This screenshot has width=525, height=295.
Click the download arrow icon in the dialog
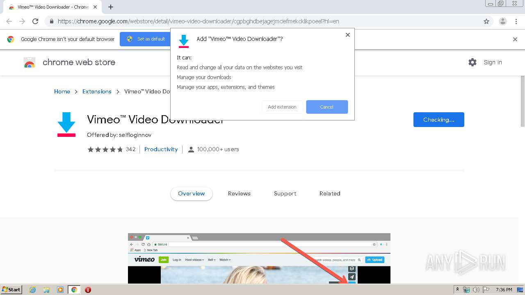(x=184, y=41)
